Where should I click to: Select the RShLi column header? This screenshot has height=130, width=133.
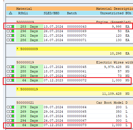[x=23, y=13]
